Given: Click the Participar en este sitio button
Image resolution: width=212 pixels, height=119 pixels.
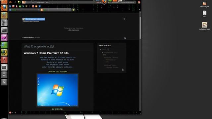Looking at the screenshot, I should pos(34,19).
